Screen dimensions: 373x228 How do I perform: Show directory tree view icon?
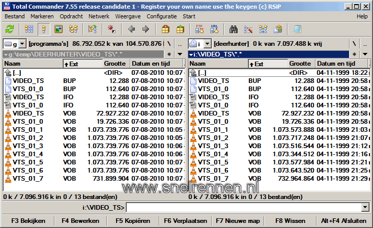(x=73, y=30)
